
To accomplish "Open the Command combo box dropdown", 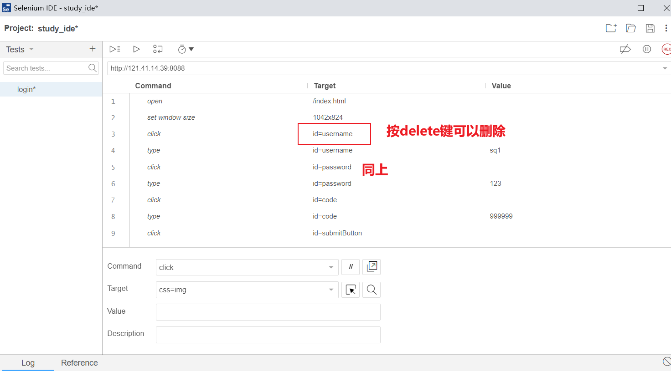I will [x=331, y=267].
